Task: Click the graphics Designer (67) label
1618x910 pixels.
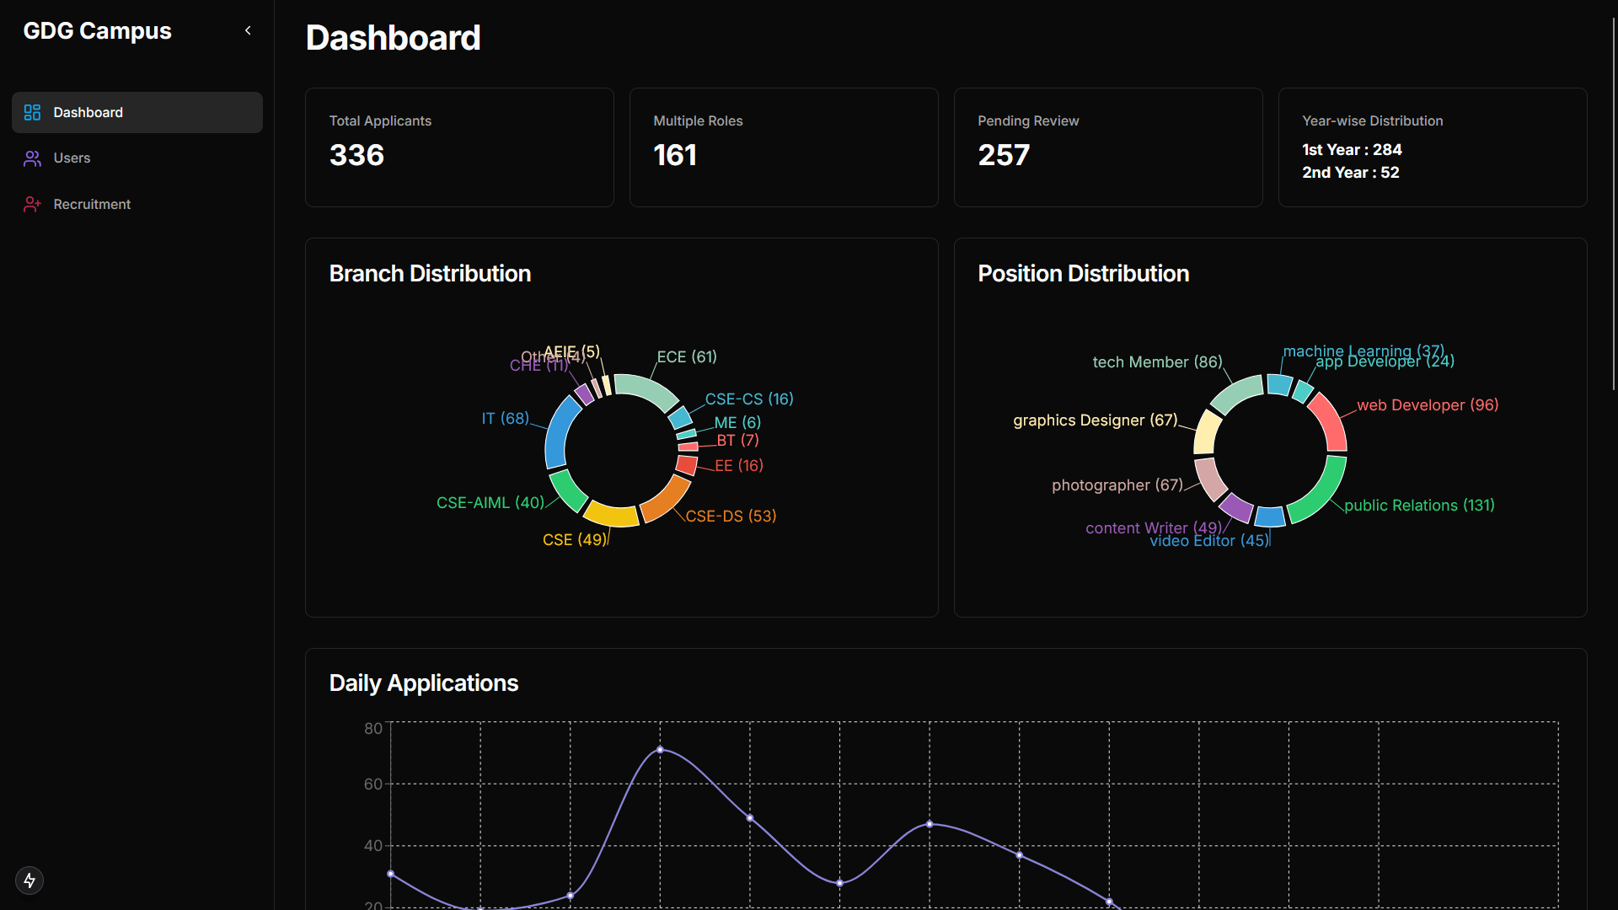Action: point(1095,420)
